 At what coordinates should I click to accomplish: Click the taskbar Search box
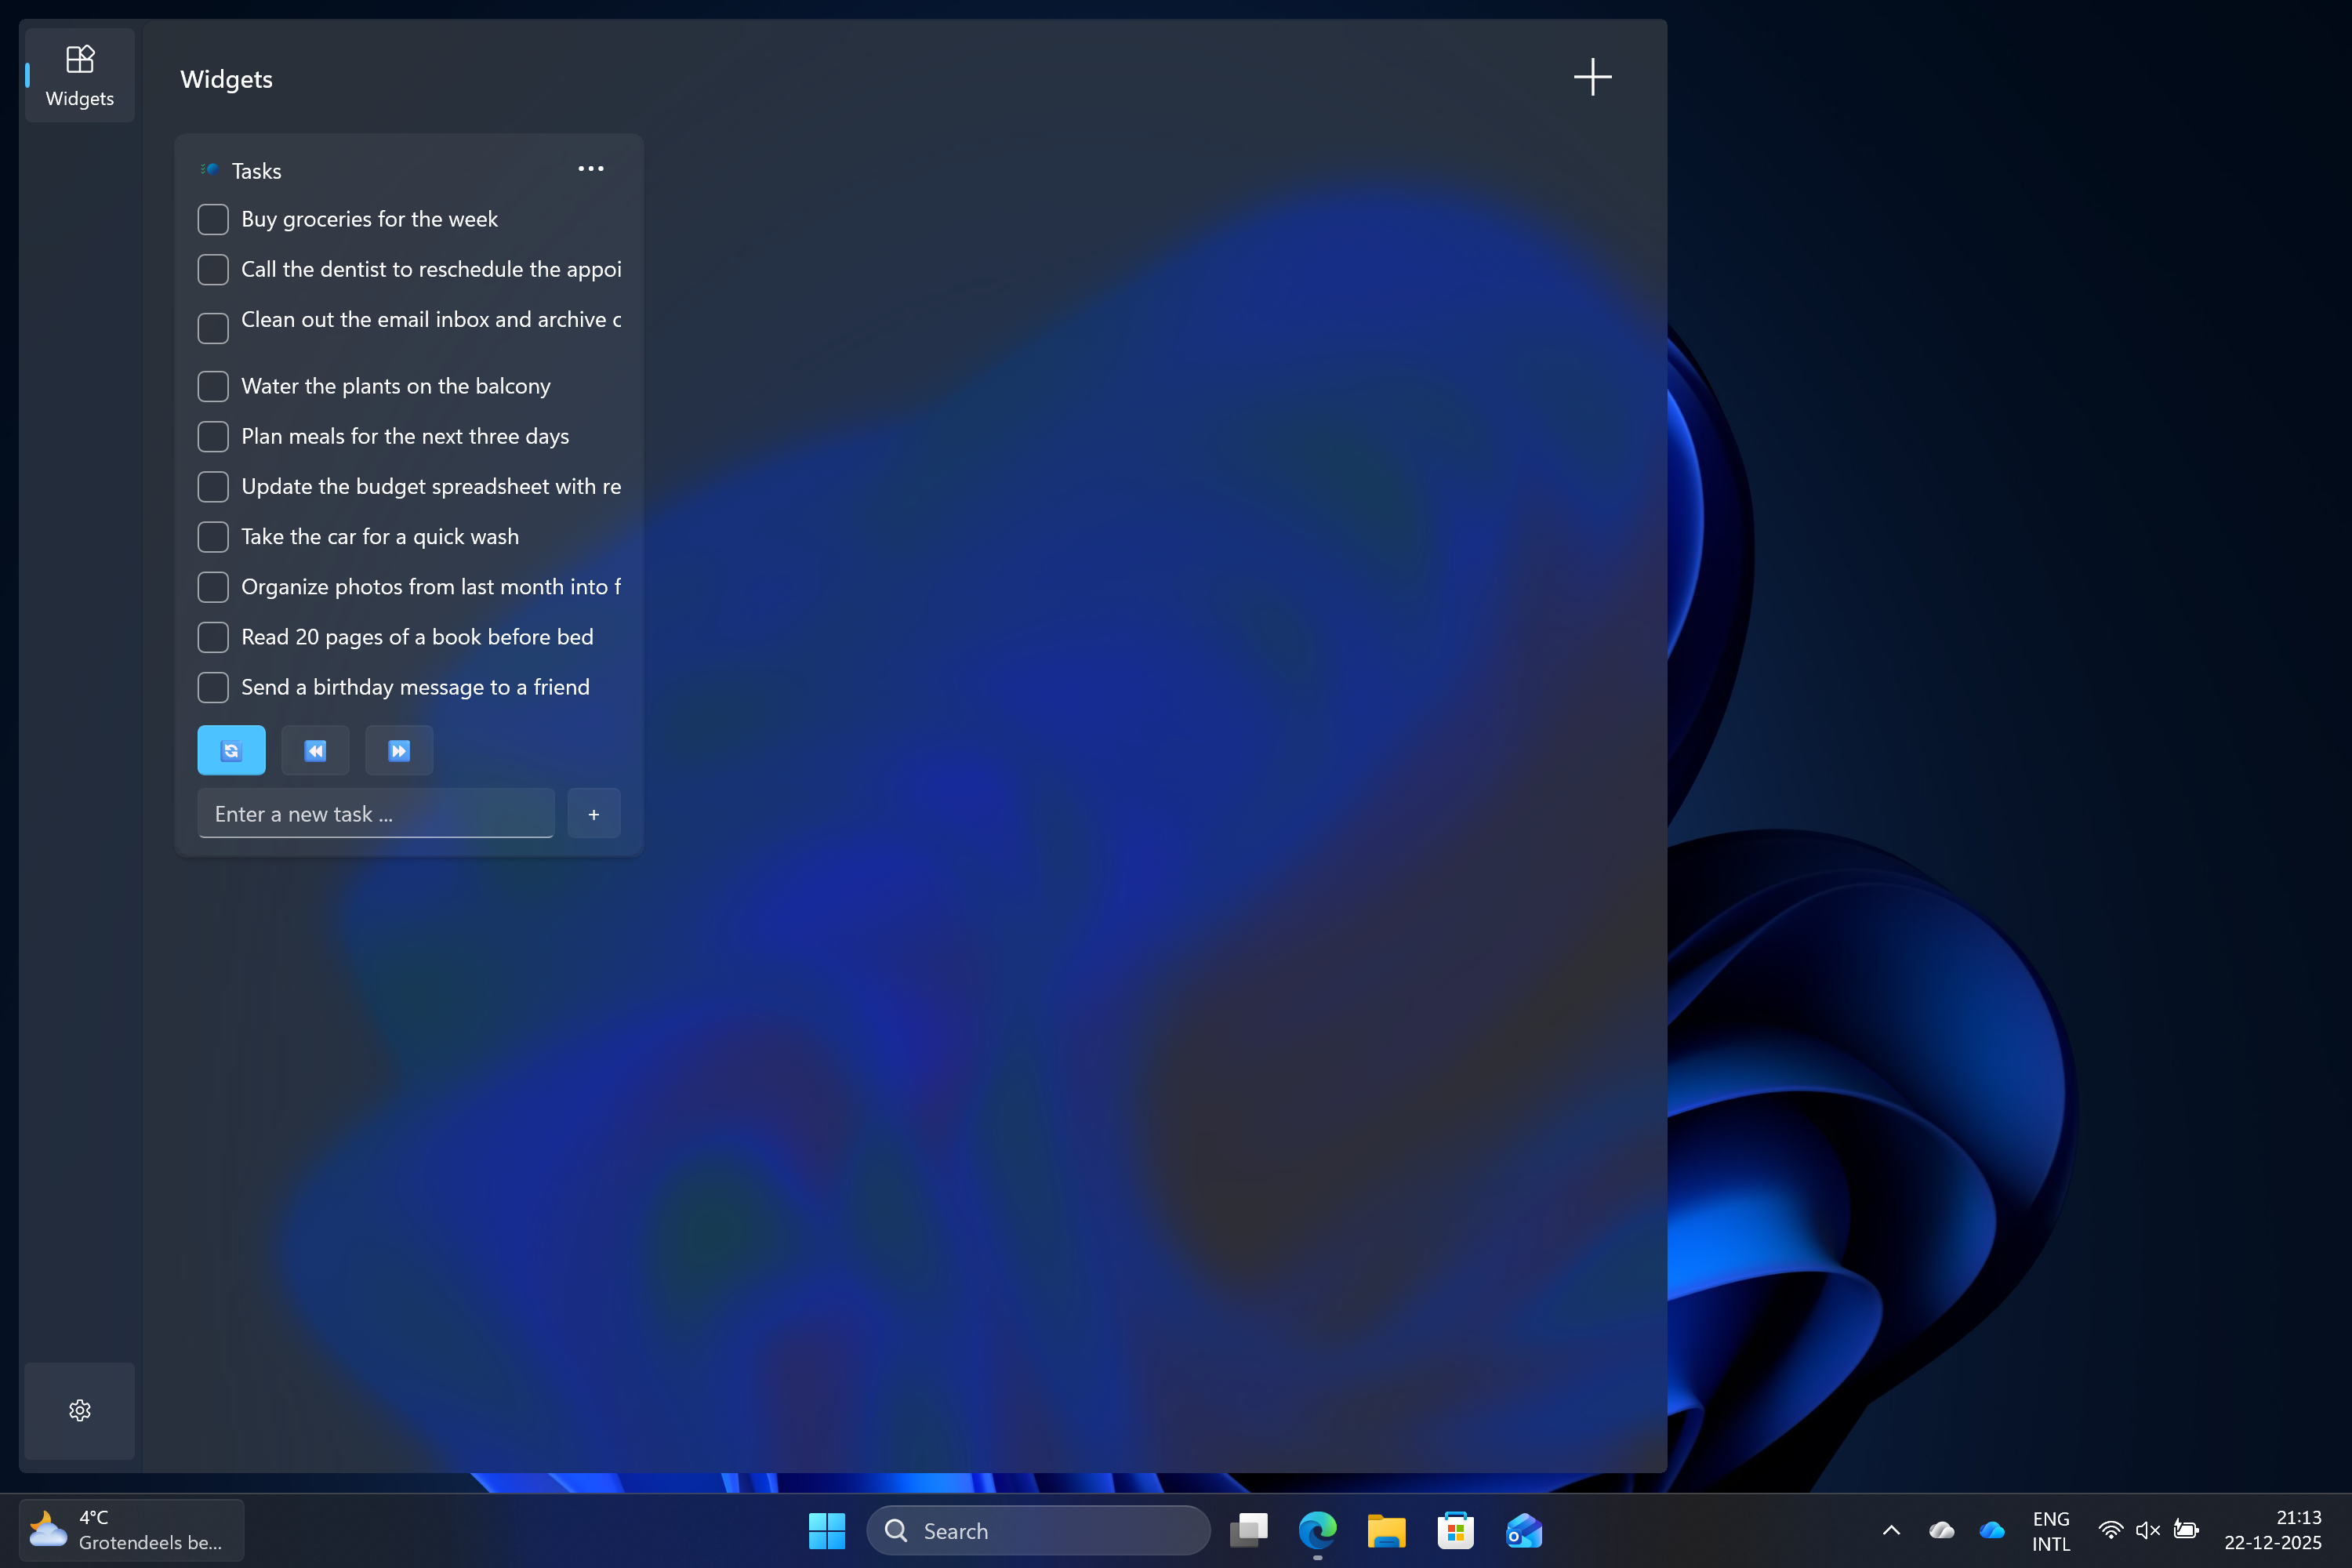pos(1038,1530)
